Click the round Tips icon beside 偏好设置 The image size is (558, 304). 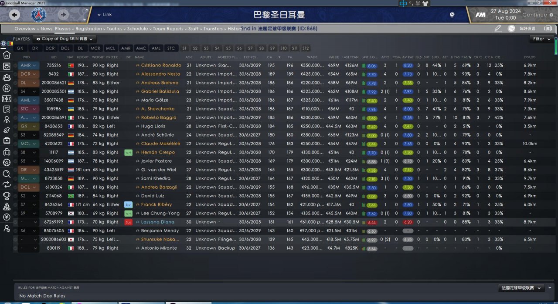pos(511,29)
